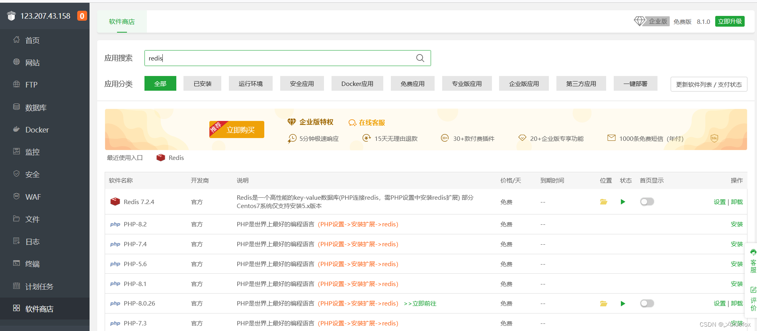Open WAF in the sidebar
The image size is (757, 331).
(x=45, y=197)
